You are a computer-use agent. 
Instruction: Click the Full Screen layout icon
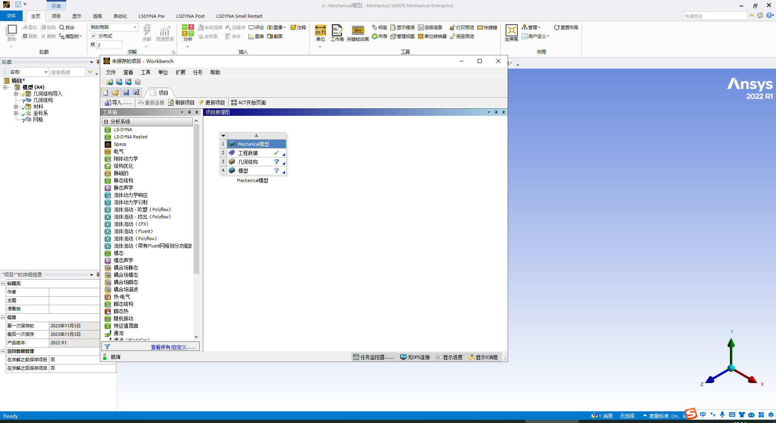pos(511,30)
